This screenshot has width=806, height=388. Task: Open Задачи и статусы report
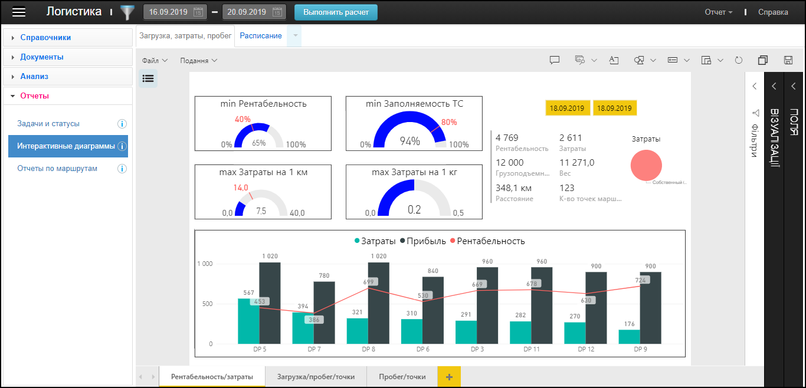click(x=48, y=124)
